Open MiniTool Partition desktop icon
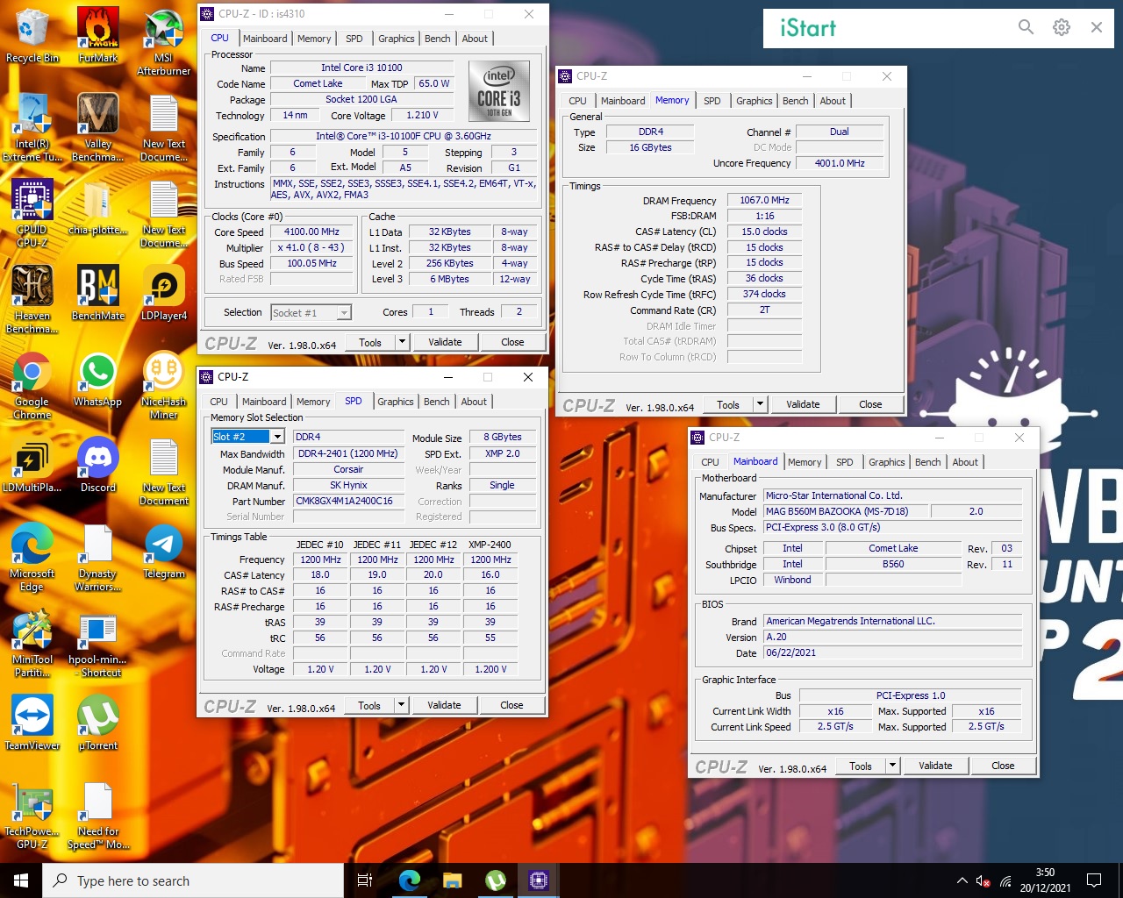This screenshot has height=898, width=1123. (x=32, y=644)
